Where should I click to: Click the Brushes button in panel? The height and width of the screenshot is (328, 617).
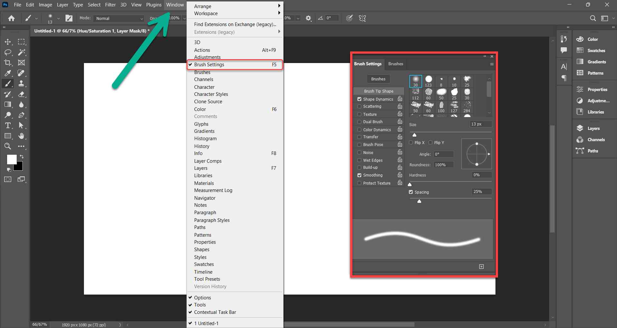378,79
